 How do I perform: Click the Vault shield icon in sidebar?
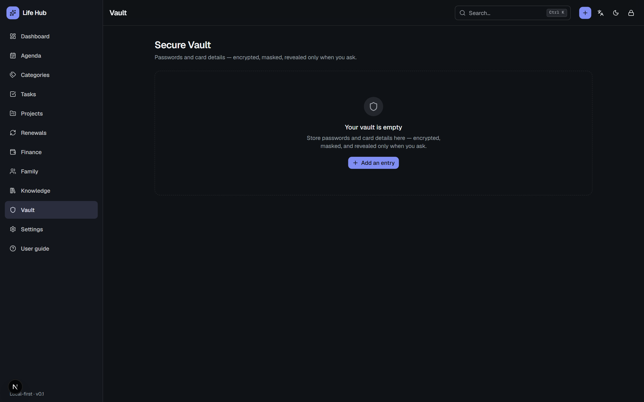(13, 210)
